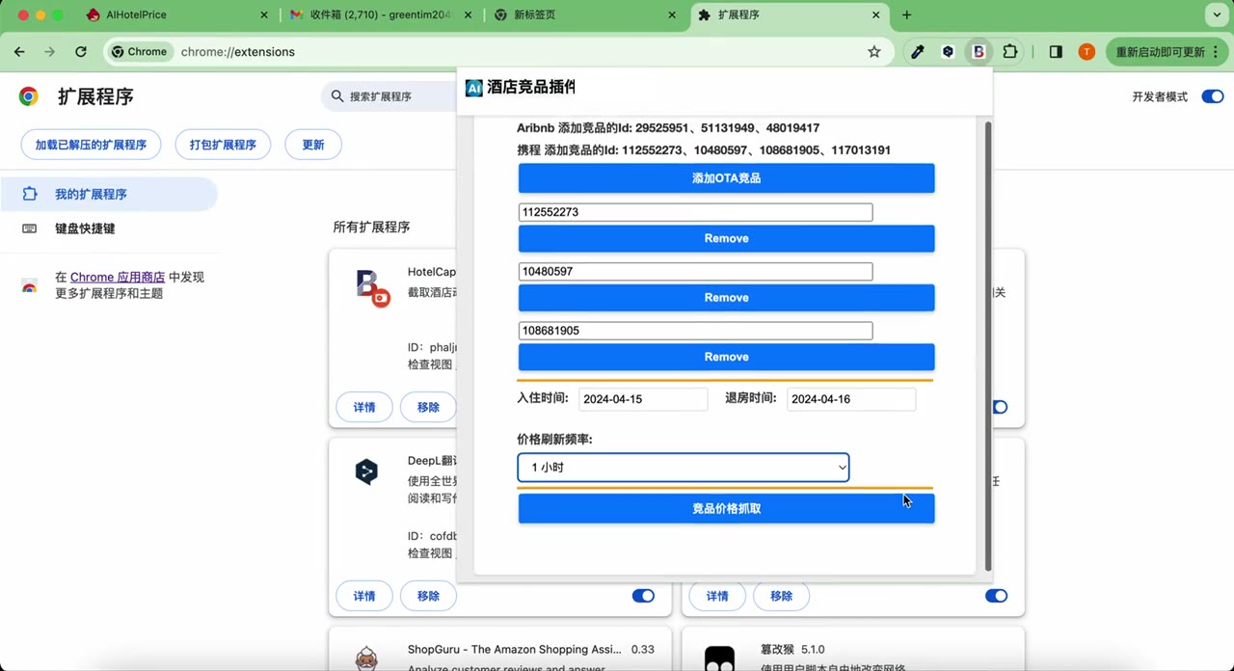Click the ShopGuru extension icon
Viewport: 1234px width, 671px height.
tap(366, 658)
